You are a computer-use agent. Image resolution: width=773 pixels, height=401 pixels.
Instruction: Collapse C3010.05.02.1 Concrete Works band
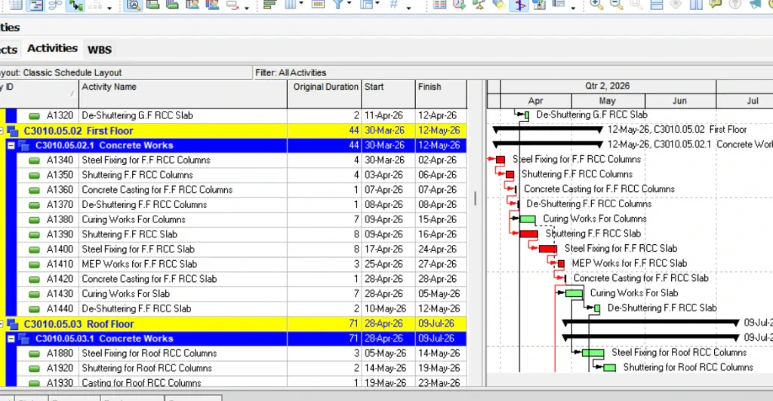click(x=11, y=145)
